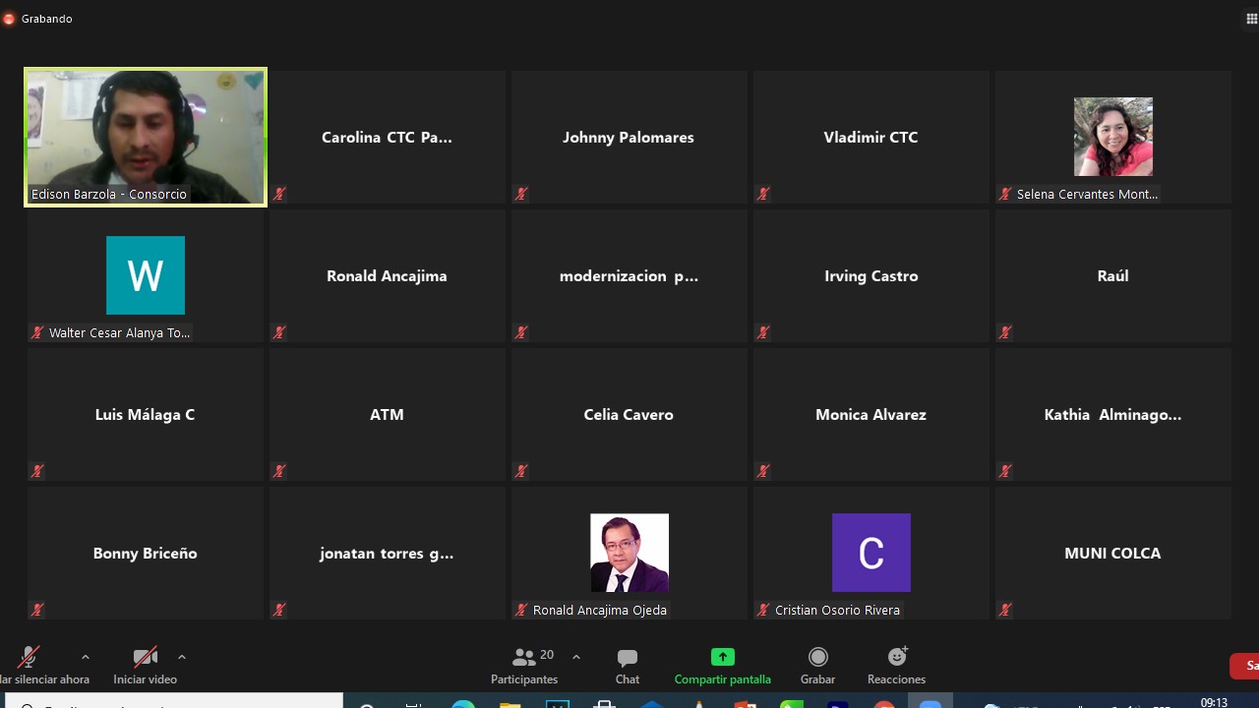Screen dimensions: 1259x708
Task: Click Ronald Ancajima Ojeda's profile picture
Action: click(x=629, y=553)
